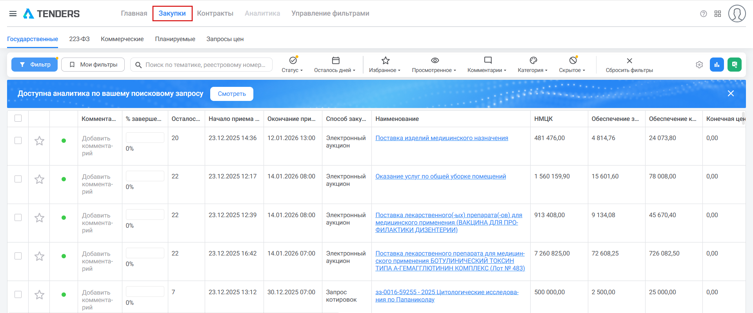This screenshot has width=753, height=313.
Task: Open the user profile avatar
Action: 737,14
